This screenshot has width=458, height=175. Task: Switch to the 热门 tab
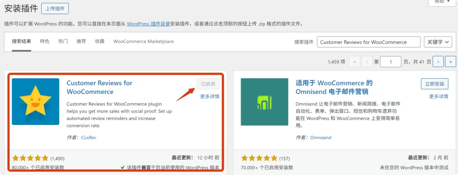tap(63, 42)
